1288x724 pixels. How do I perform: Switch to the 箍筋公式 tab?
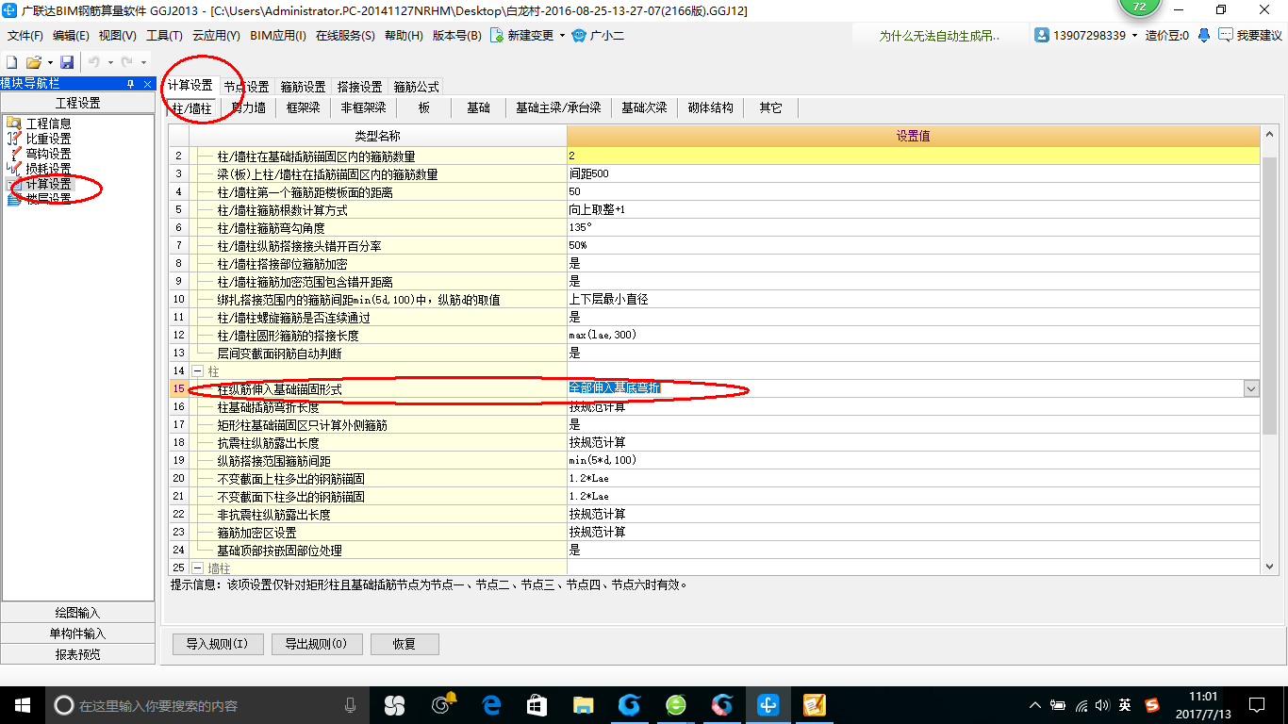[x=416, y=86]
